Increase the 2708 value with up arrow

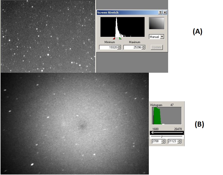pos(163,140)
